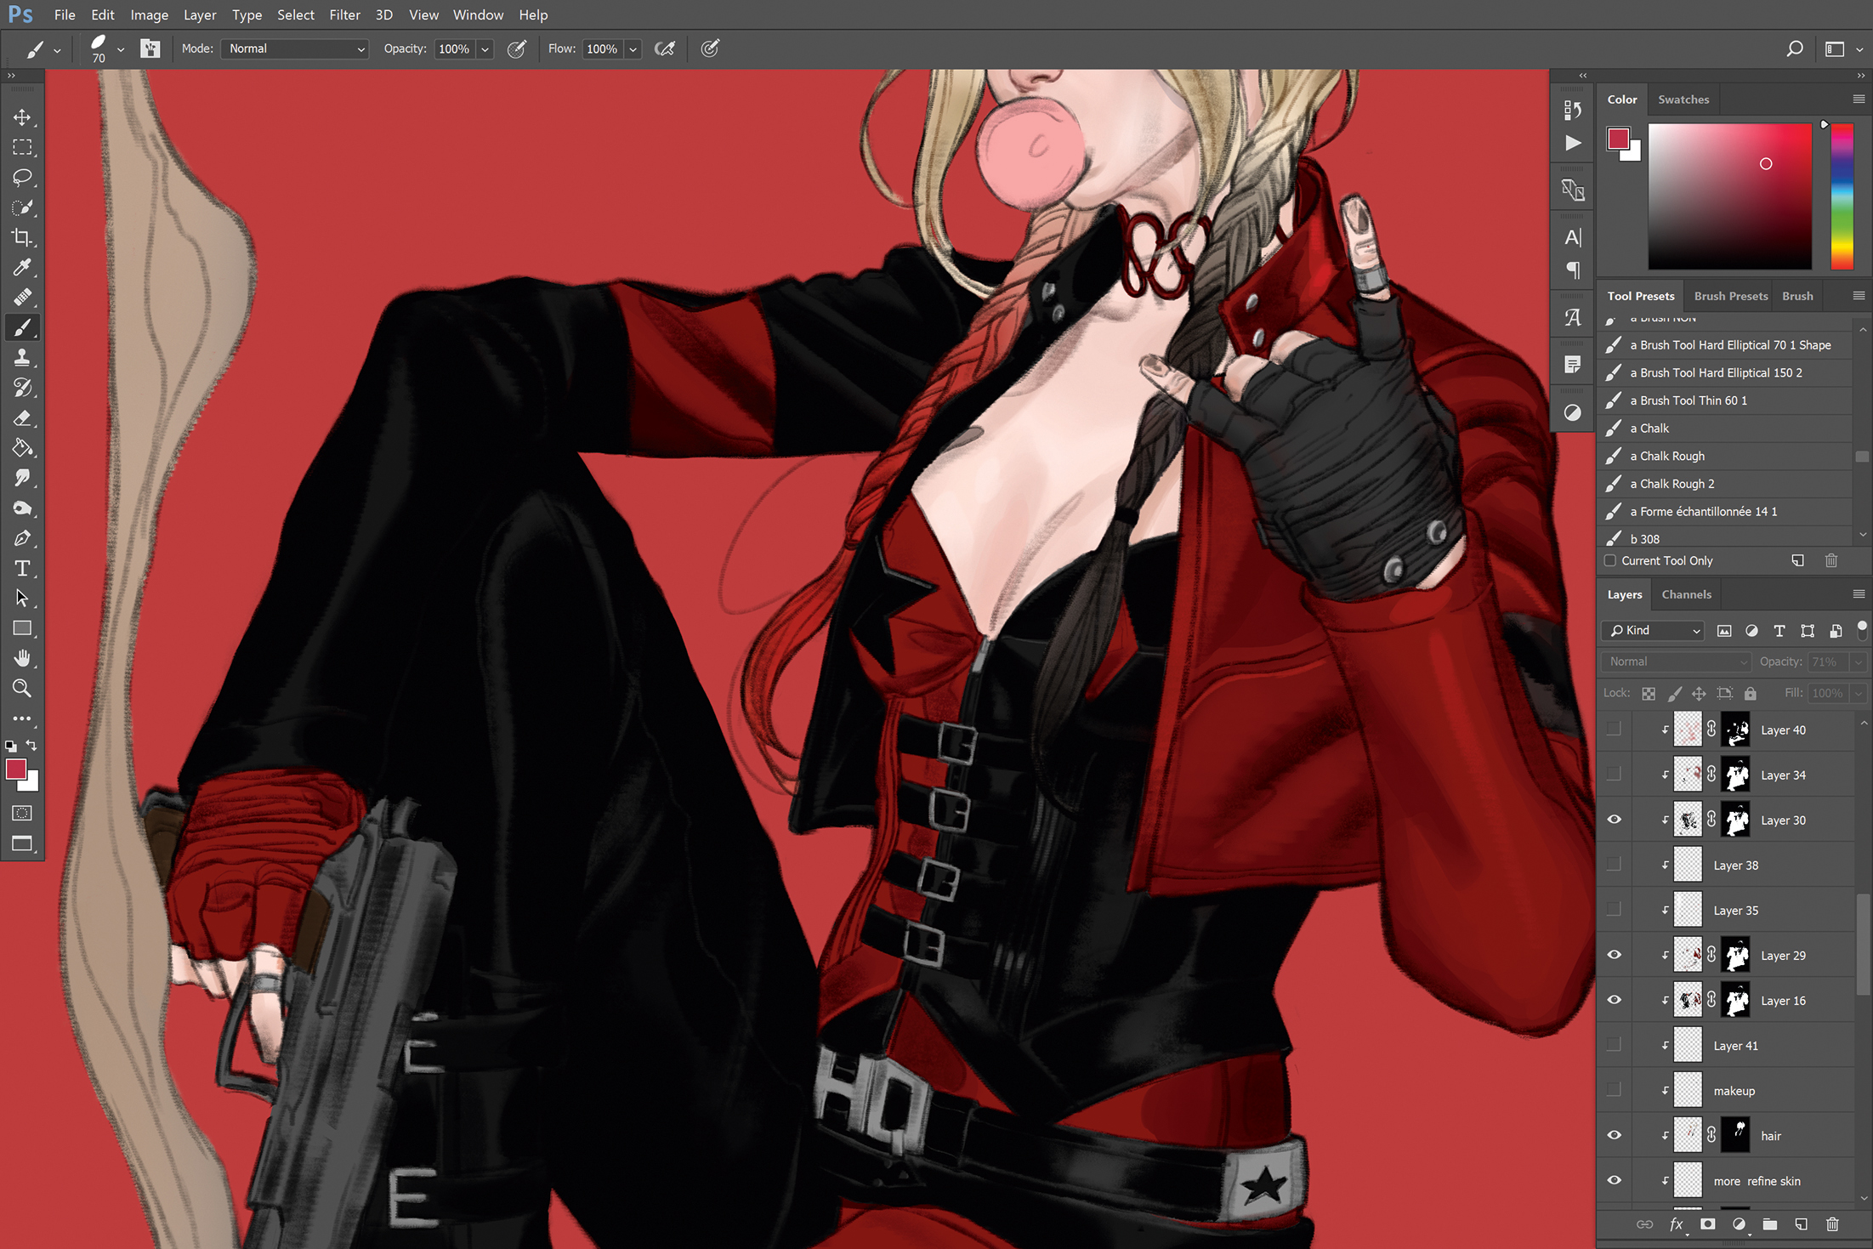Toggle Quick Mask mode icon

coord(22,814)
